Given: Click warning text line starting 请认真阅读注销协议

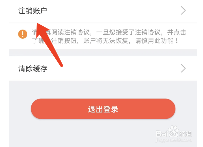Looking at the screenshot, I should click(109, 32).
